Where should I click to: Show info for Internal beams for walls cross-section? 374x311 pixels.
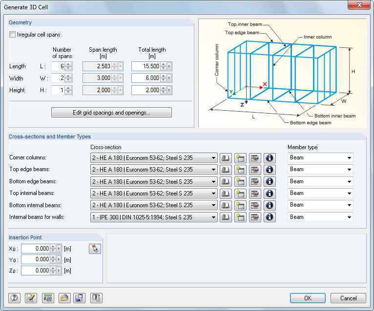(270, 217)
